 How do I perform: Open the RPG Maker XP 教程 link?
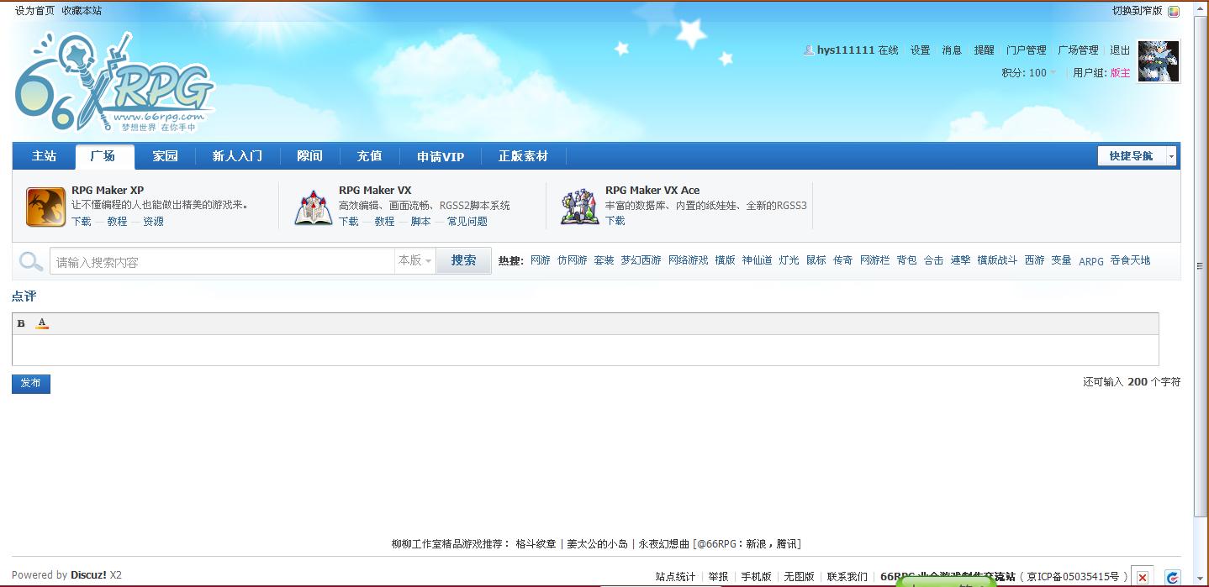[x=117, y=222]
